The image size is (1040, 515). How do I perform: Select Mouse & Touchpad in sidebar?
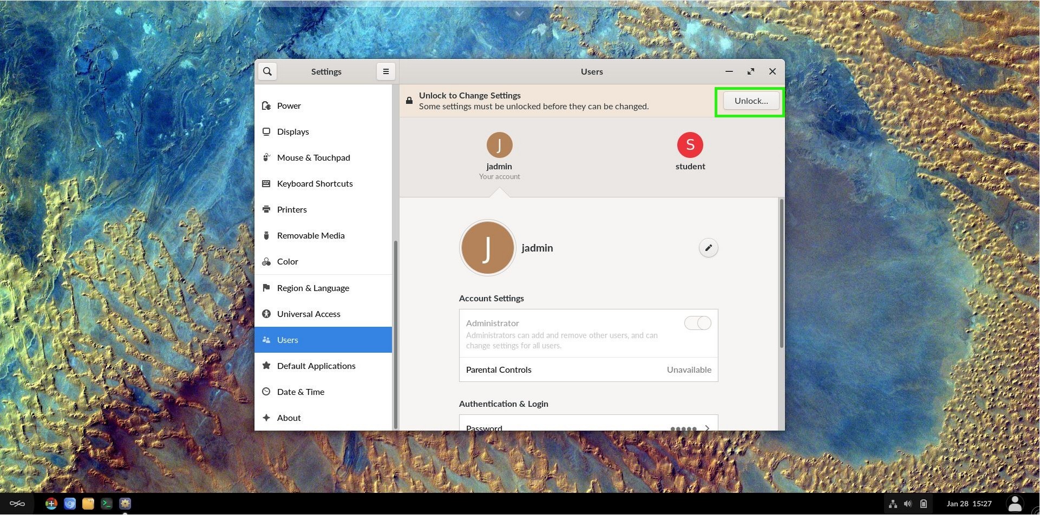[x=323, y=157]
